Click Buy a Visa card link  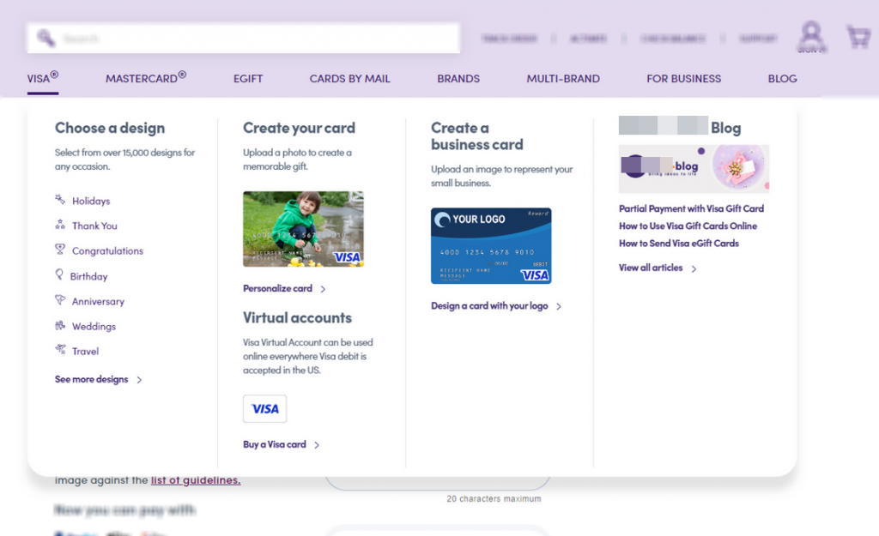coord(274,444)
